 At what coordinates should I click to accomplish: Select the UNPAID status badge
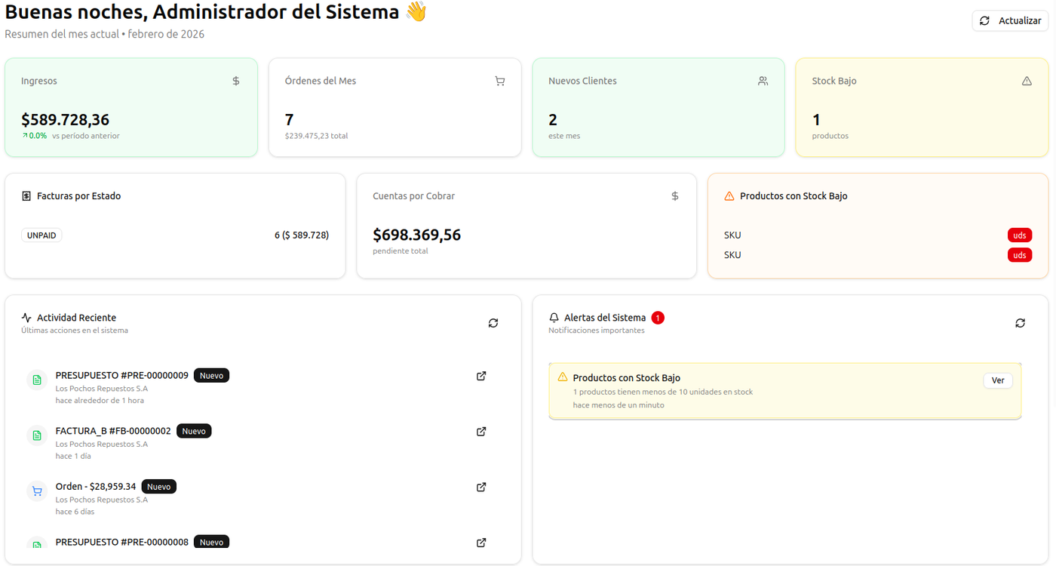click(x=41, y=235)
